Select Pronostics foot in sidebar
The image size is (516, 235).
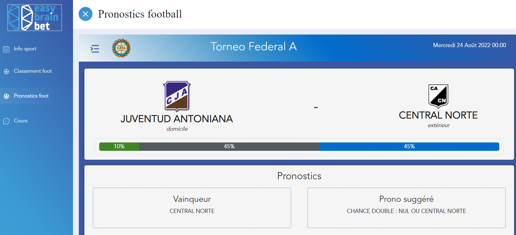(x=36, y=96)
